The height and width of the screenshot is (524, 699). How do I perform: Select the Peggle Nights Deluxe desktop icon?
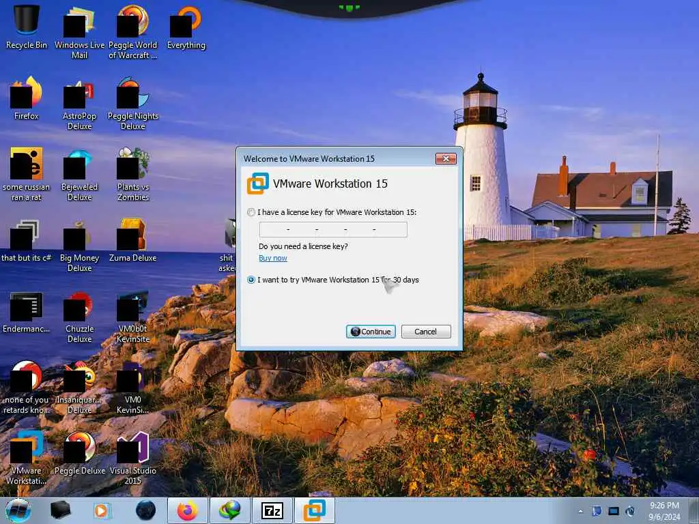[x=133, y=104]
